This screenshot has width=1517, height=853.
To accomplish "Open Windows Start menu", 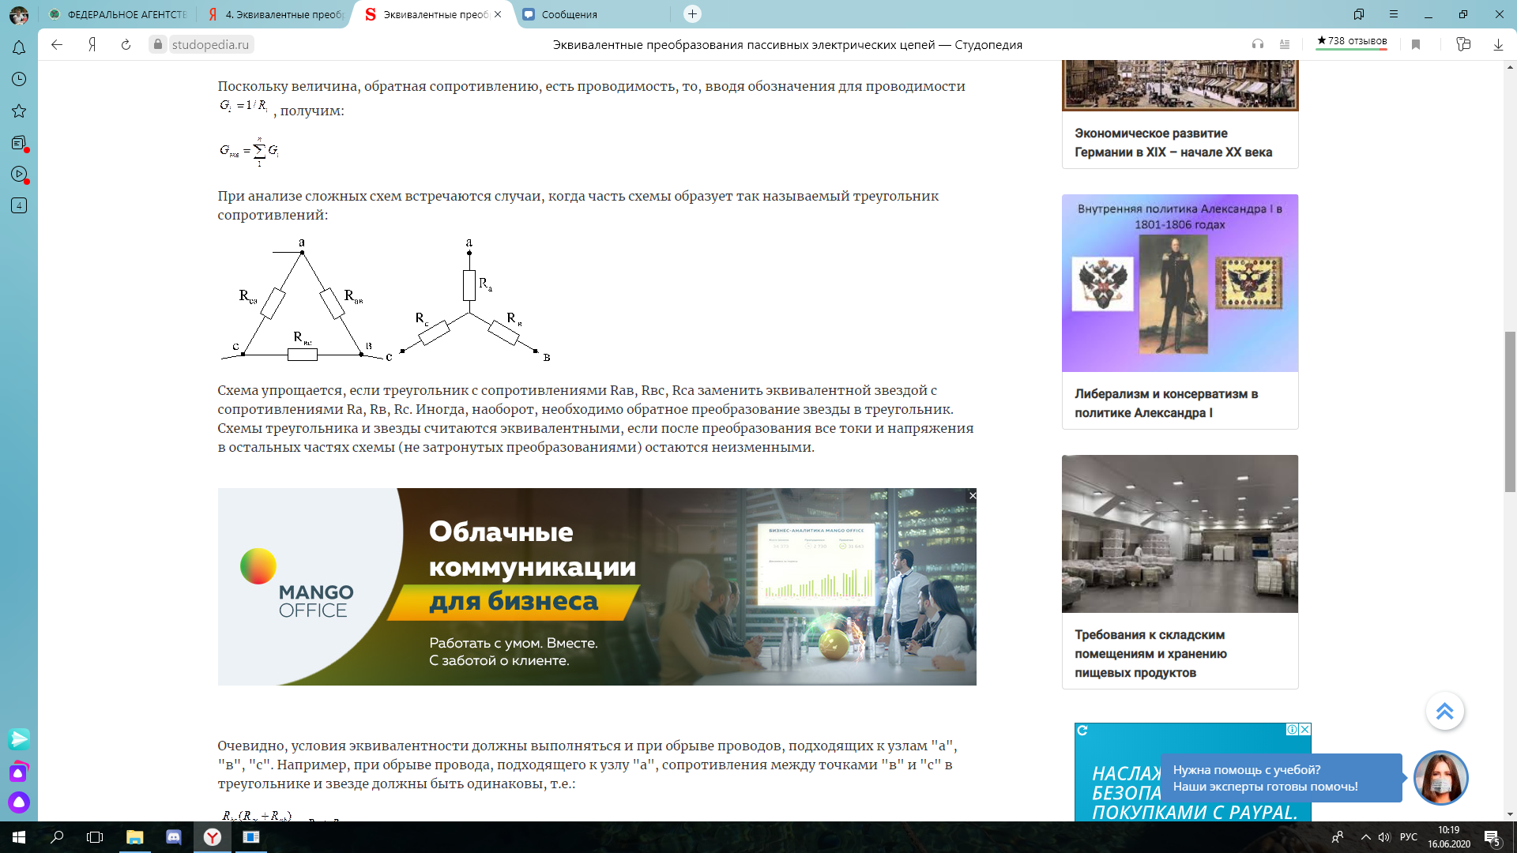I will (x=19, y=837).
